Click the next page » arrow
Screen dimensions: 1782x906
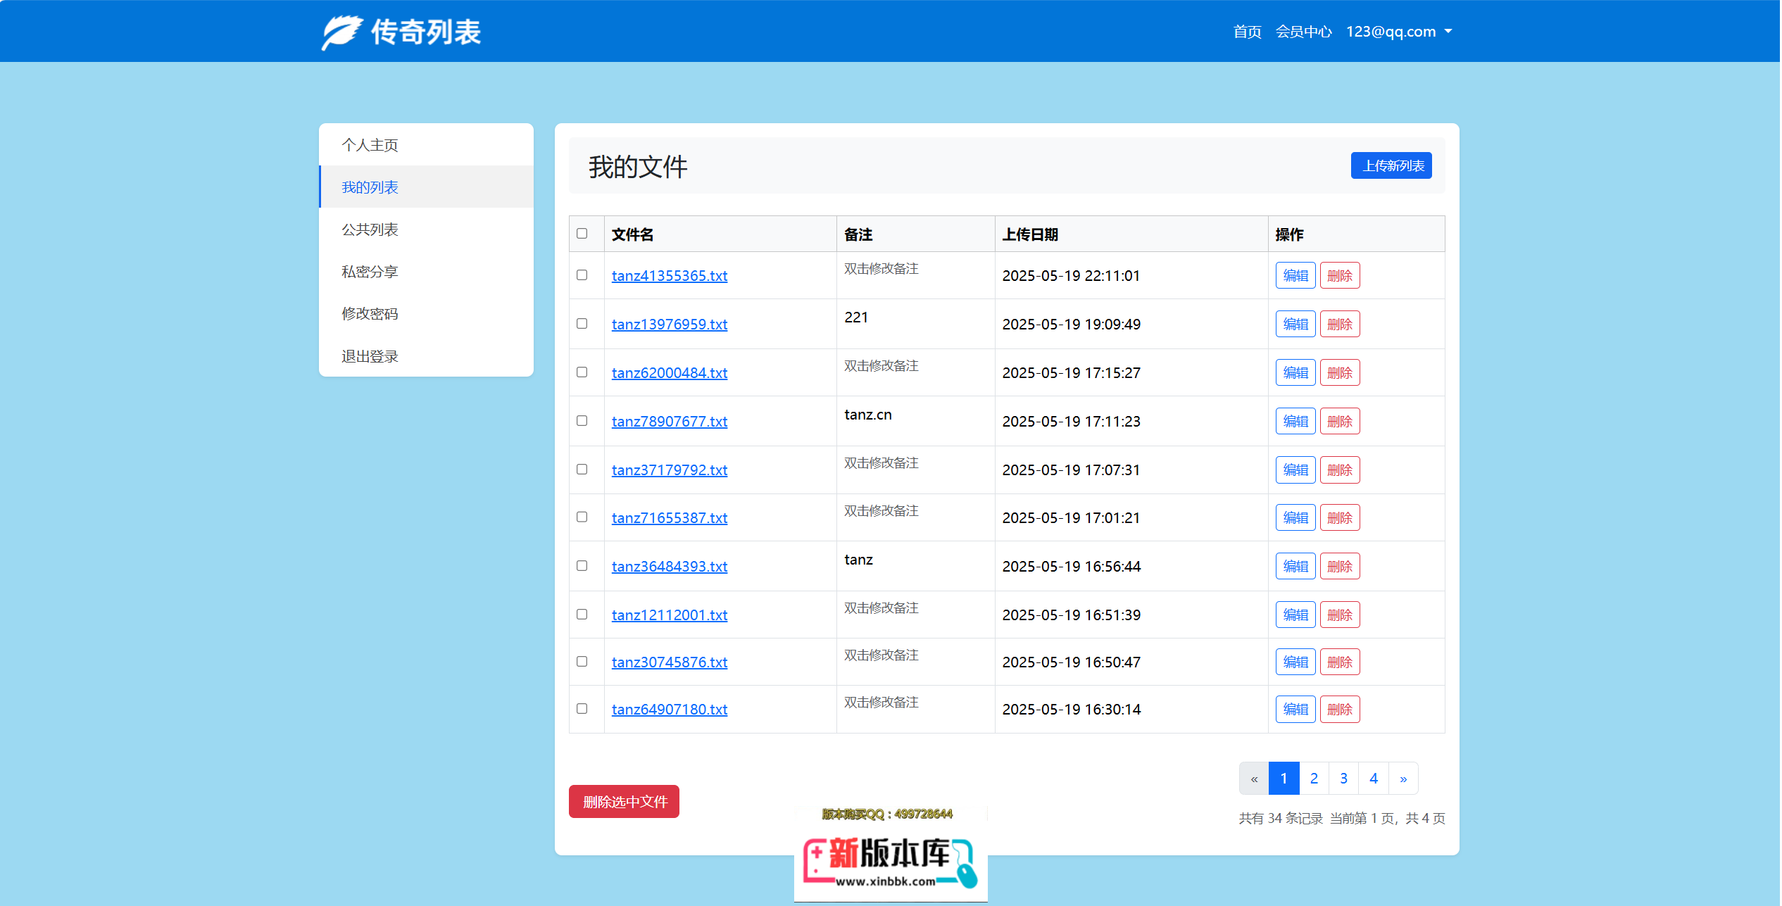click(x=1403, y=779)
